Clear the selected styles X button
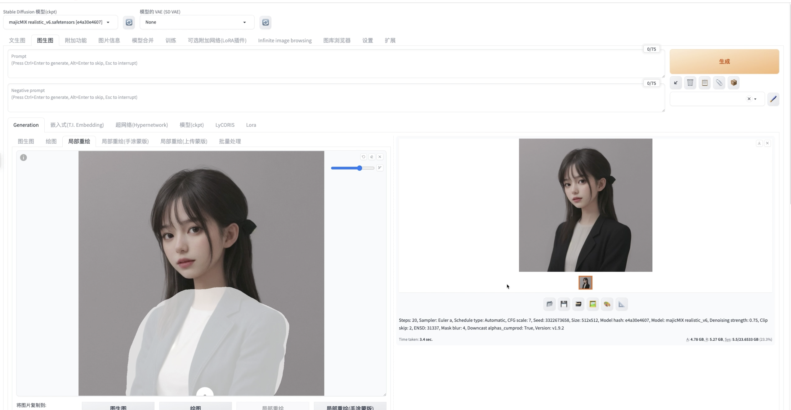Screen dimensions: 791x410 point(749,99)
